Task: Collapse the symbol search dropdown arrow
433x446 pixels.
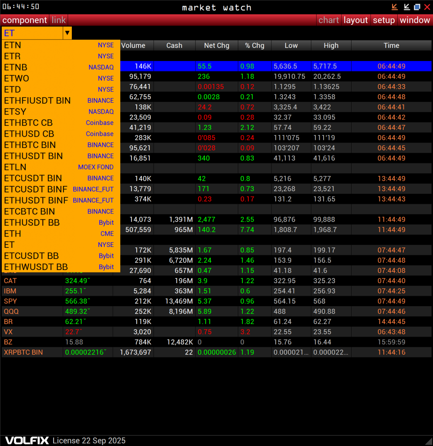Action: [67, 33]
